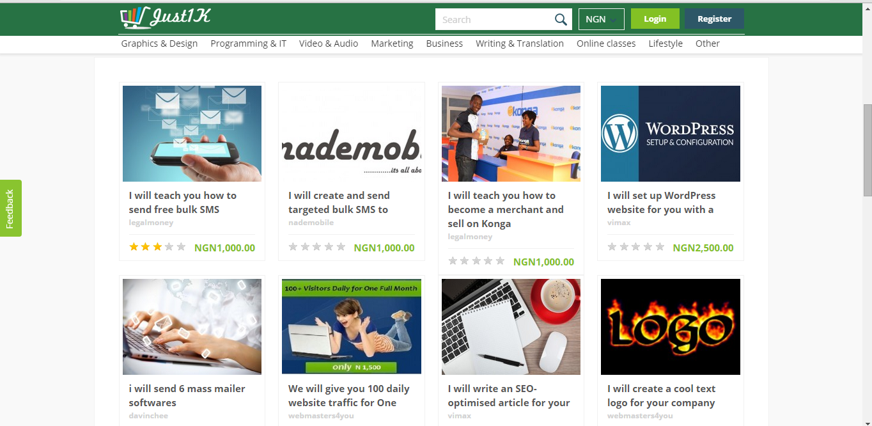
Task: Open Video & Audio category
Action: (329, 43)
